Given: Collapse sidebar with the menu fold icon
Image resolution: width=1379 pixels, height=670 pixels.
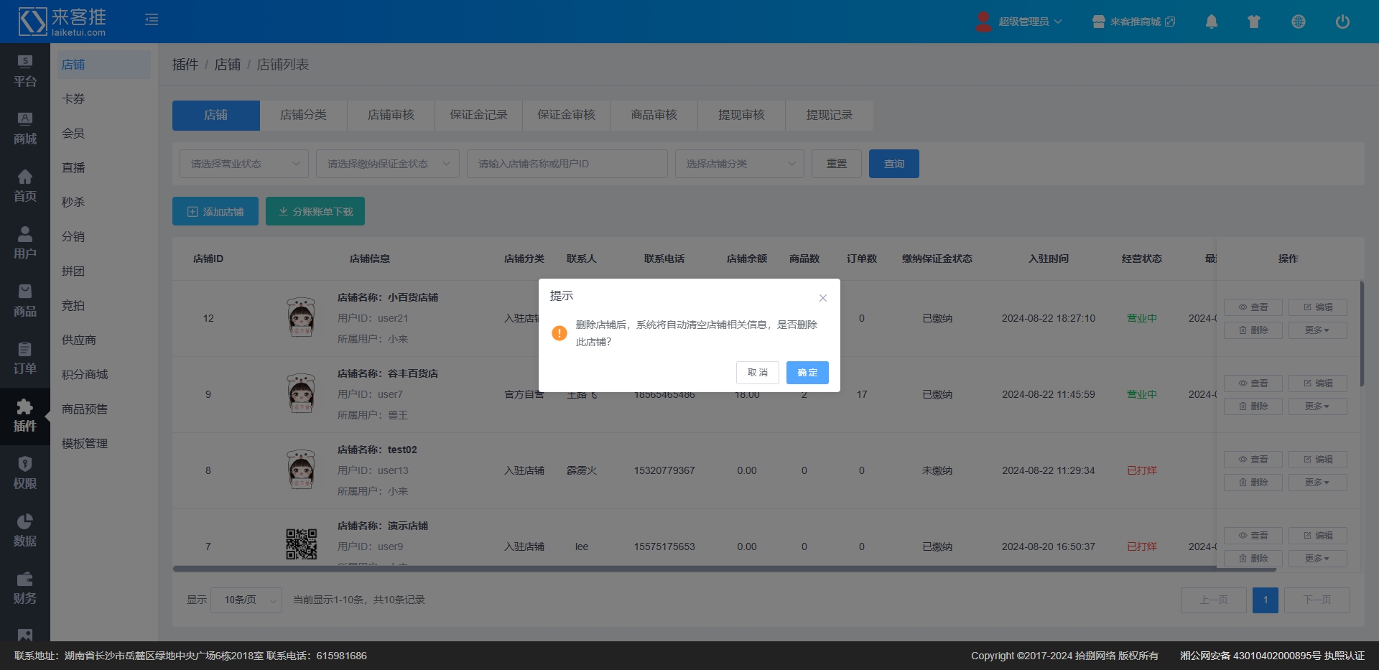Looking at the screenshot, I should 152,19.
